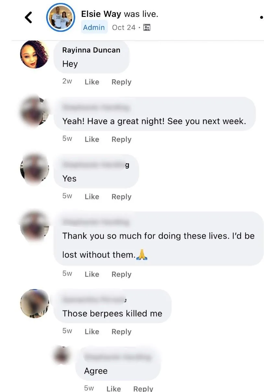Viewport: 264px width, 392px height.
Task: Reply to the "Hey" comment
Action: coord(121,82)
